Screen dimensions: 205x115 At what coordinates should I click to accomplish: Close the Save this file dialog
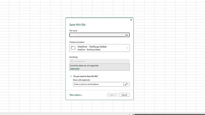tap(131, 20)
